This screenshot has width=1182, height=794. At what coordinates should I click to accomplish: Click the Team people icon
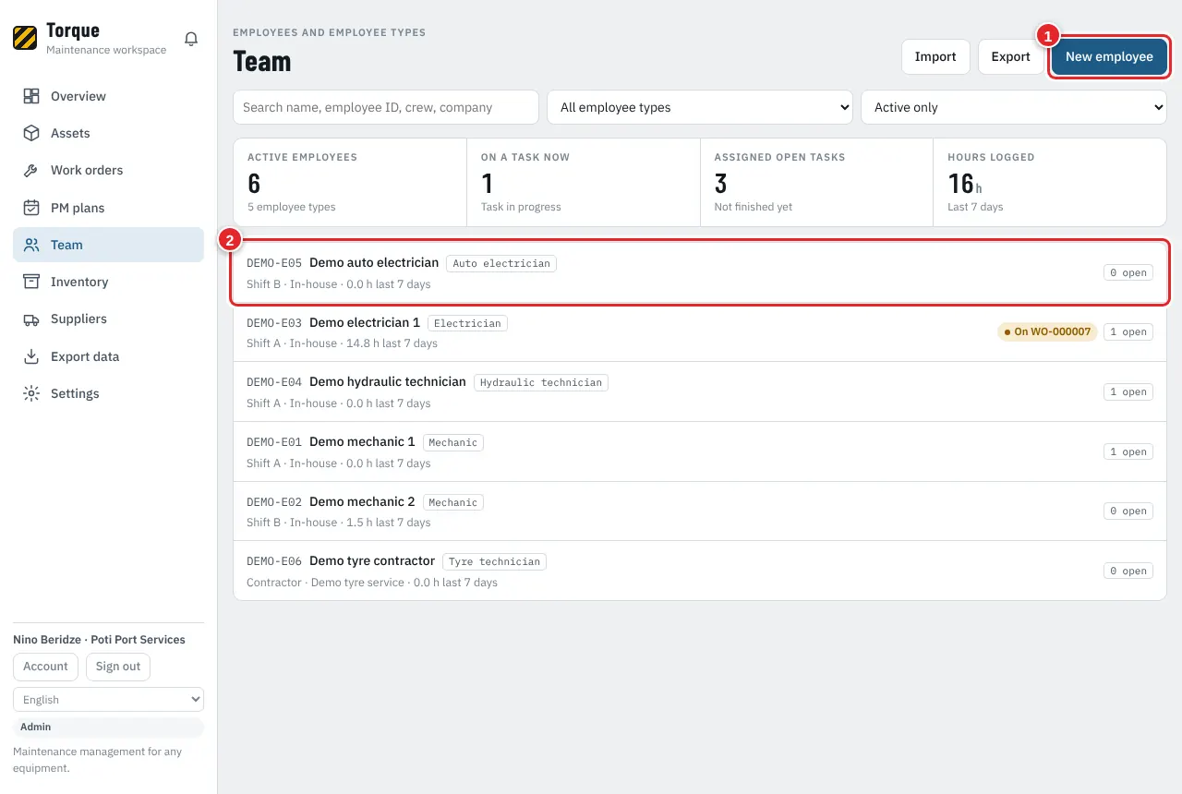(x=31, y=245)
